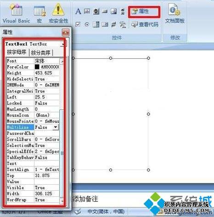Open the 文档面板 document panel

(175, 14)
